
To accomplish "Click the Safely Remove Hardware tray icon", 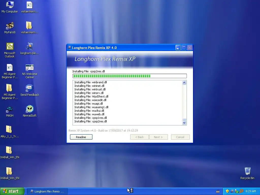I will coord(236,191).
